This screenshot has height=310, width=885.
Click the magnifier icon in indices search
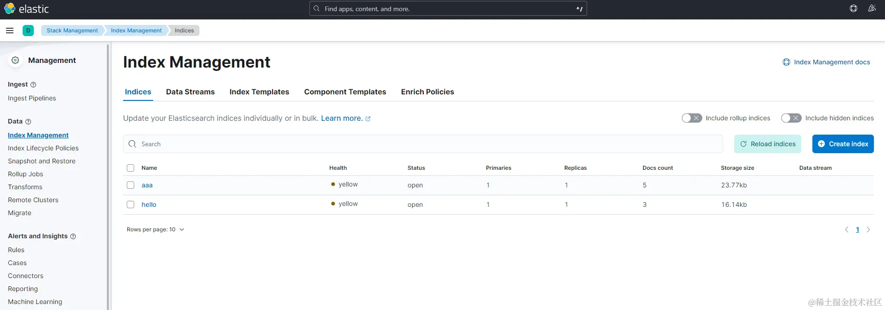[x=132, y=144]
